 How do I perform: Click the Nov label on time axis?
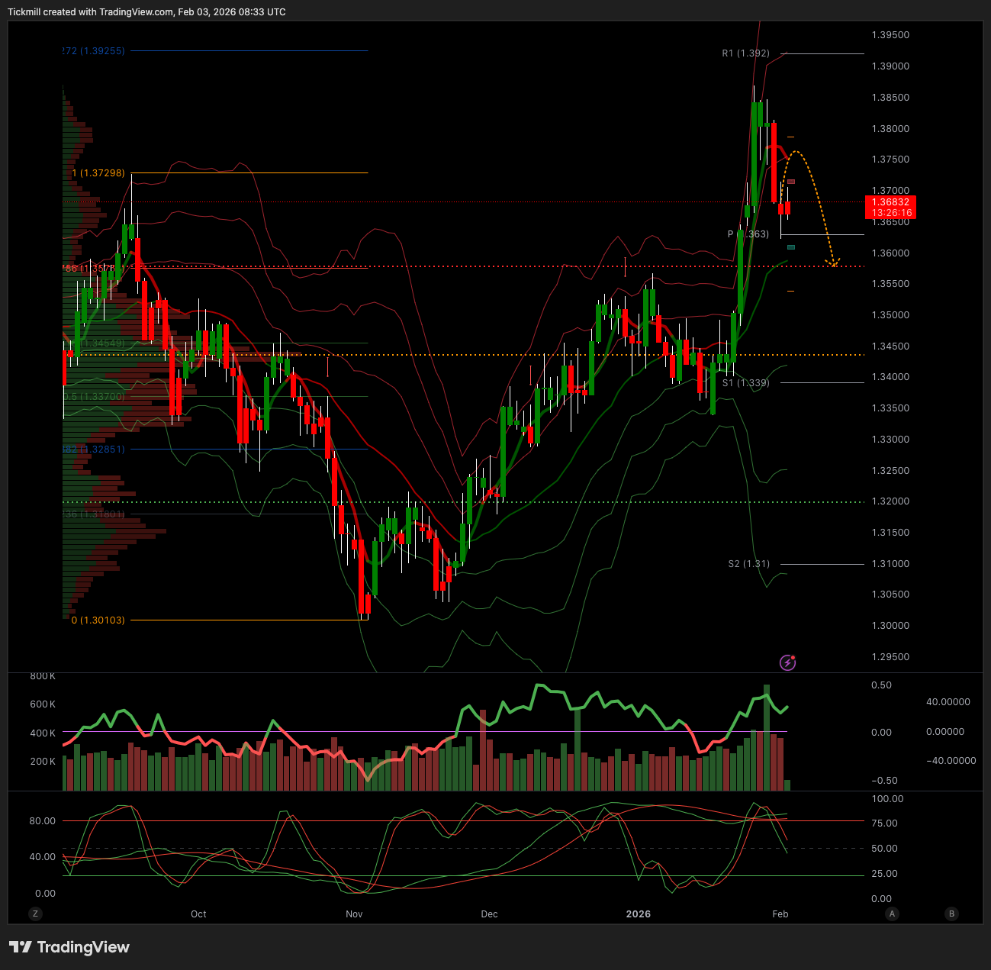click(354, 914)
